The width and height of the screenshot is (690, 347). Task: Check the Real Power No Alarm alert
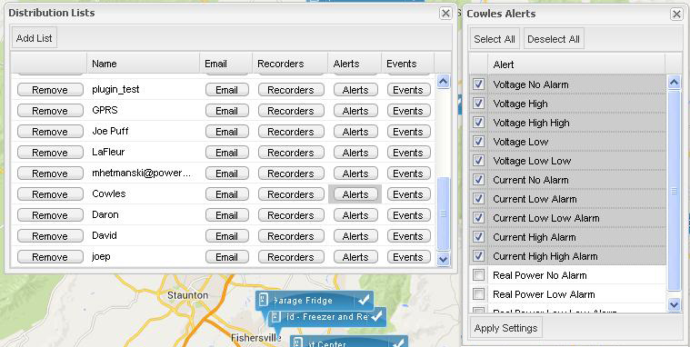[478, 275]
